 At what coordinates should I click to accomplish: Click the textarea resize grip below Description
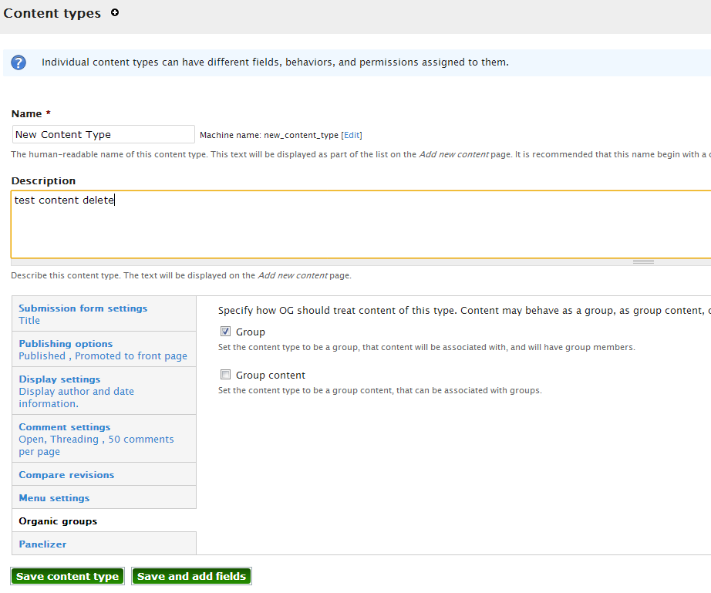pyautogui.click(x=643, y=261)
